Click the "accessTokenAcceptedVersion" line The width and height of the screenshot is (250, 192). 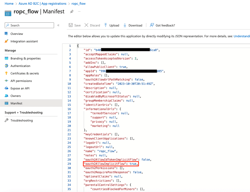click(111, 58)
